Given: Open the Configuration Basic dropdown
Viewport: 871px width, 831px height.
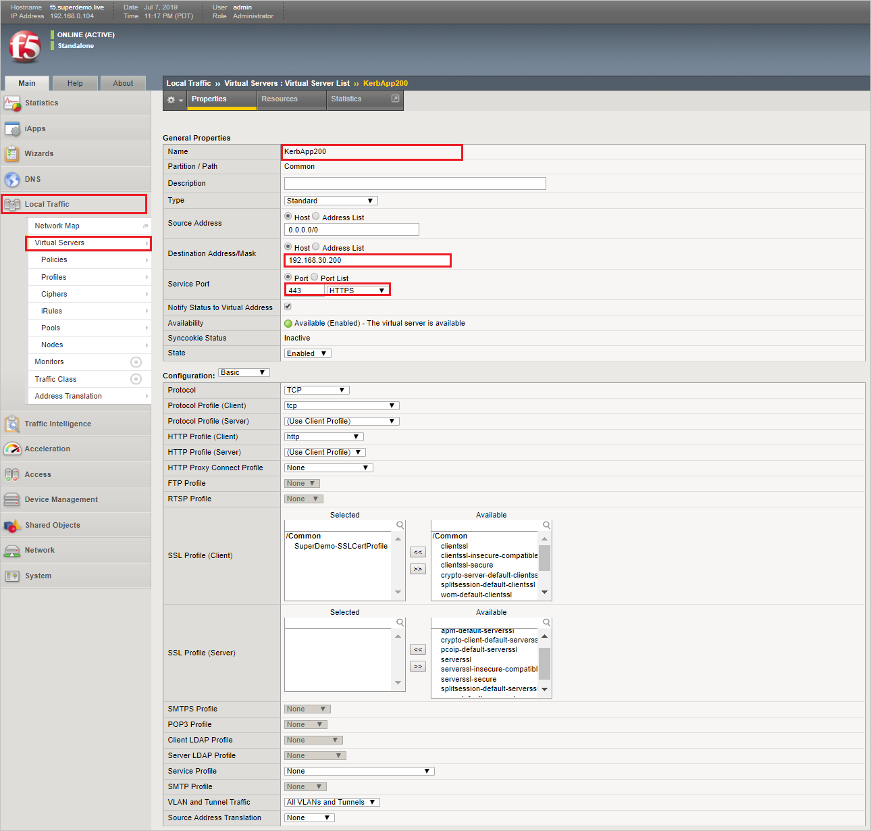Looking at the screenshot, I should pyautogui.click(x=244, y=372).
